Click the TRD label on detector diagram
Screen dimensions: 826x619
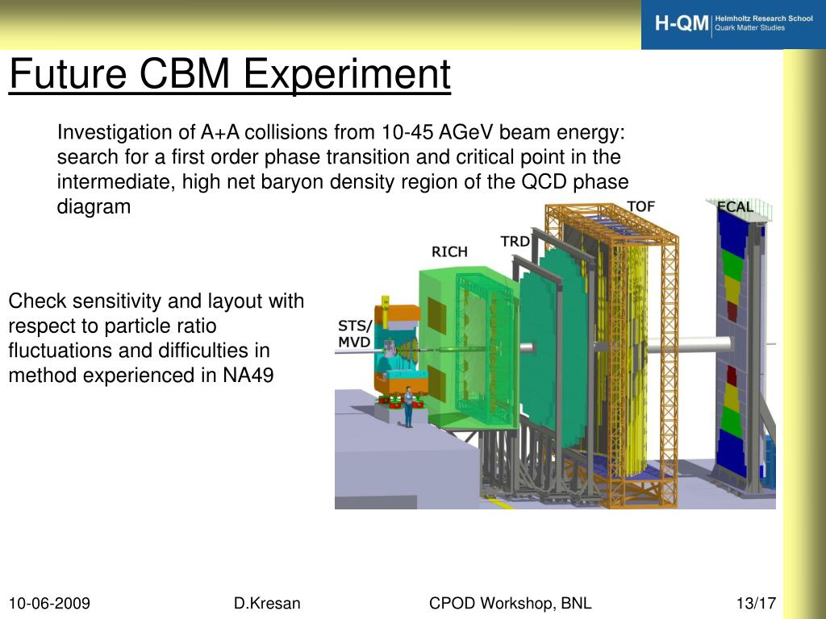515,242
